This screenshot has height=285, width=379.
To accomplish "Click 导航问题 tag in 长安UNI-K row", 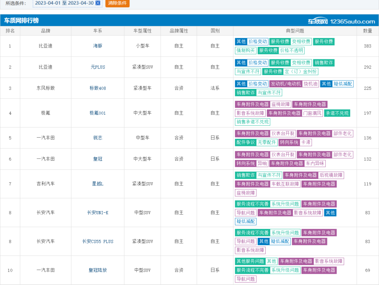I will pos(246,213).
